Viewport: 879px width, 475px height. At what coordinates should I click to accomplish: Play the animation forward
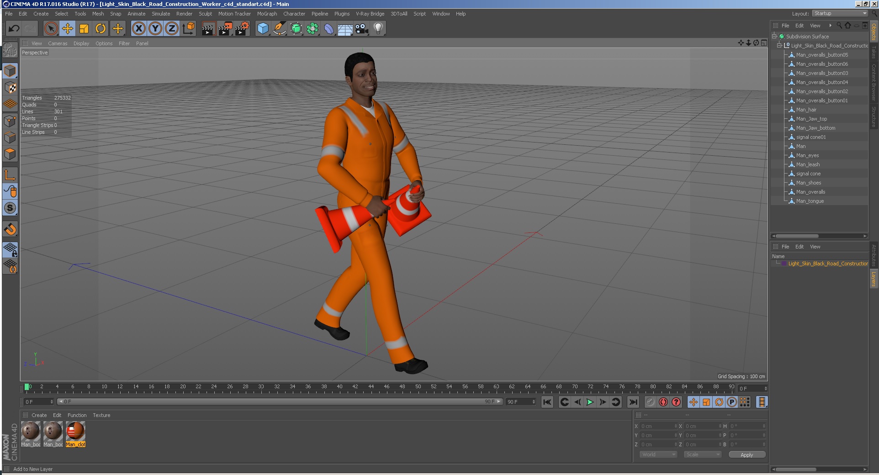(590, 402)
